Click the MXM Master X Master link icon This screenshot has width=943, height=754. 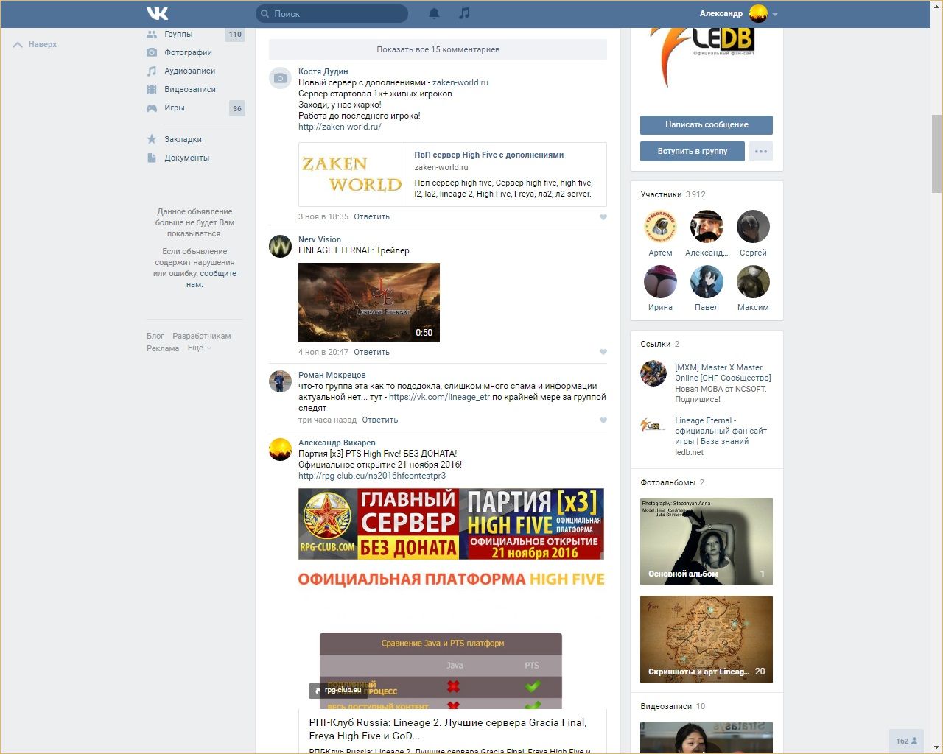[653, 373]
